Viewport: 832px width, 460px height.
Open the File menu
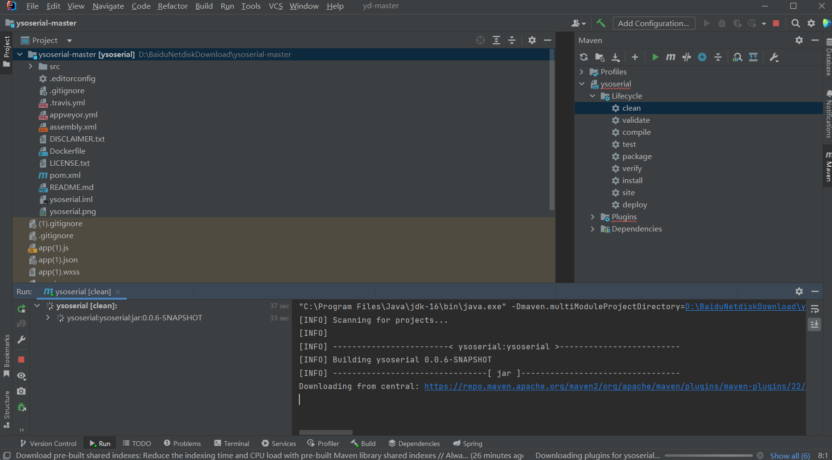32,6
